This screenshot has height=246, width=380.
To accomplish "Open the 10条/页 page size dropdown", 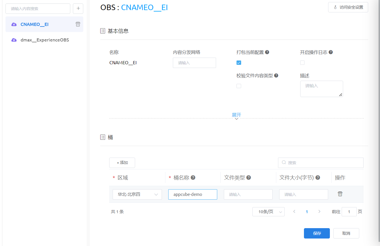I will 269,212.
